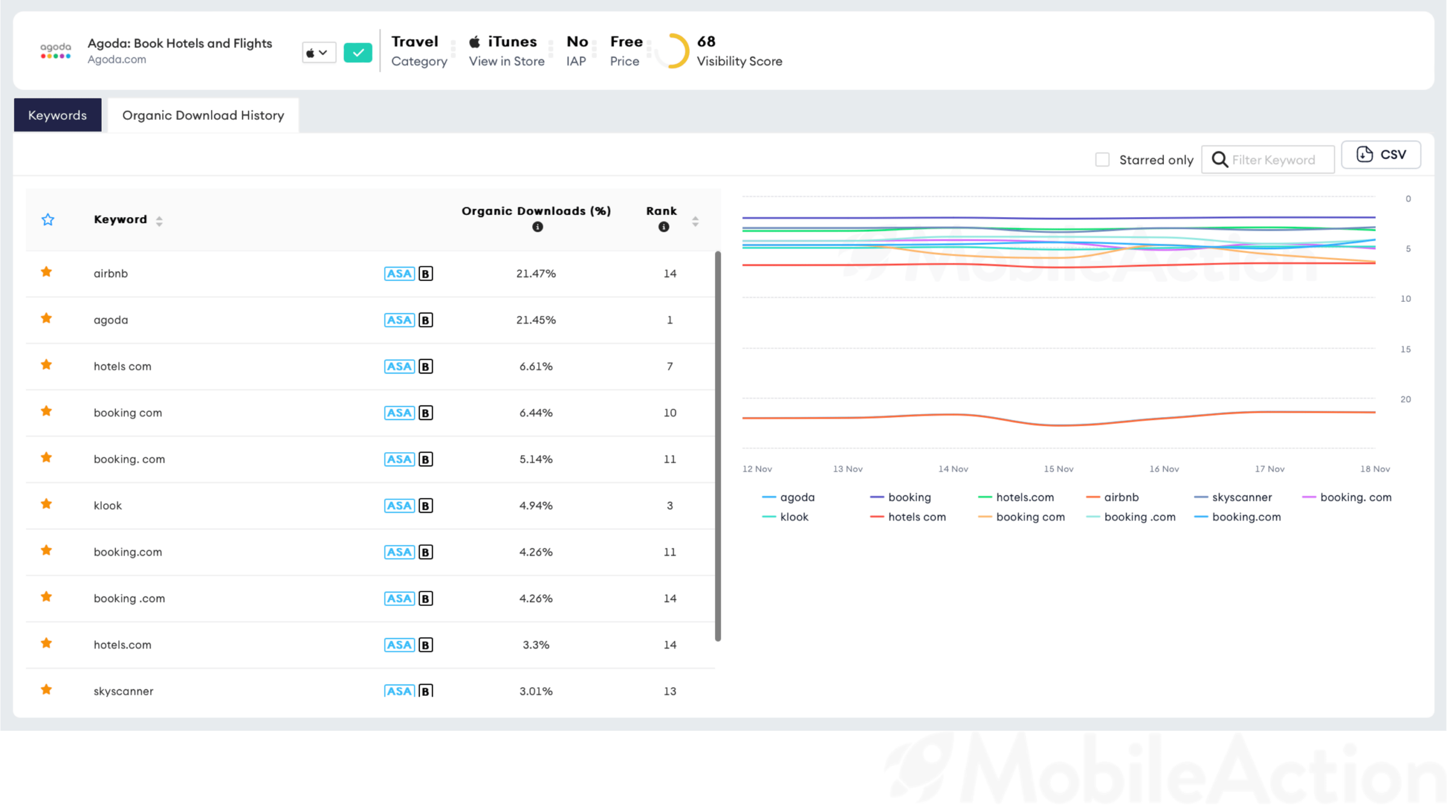1447x806 pixels.
Task: Click the ASA badge on the airbnb row
Action: tap(400, 274)
